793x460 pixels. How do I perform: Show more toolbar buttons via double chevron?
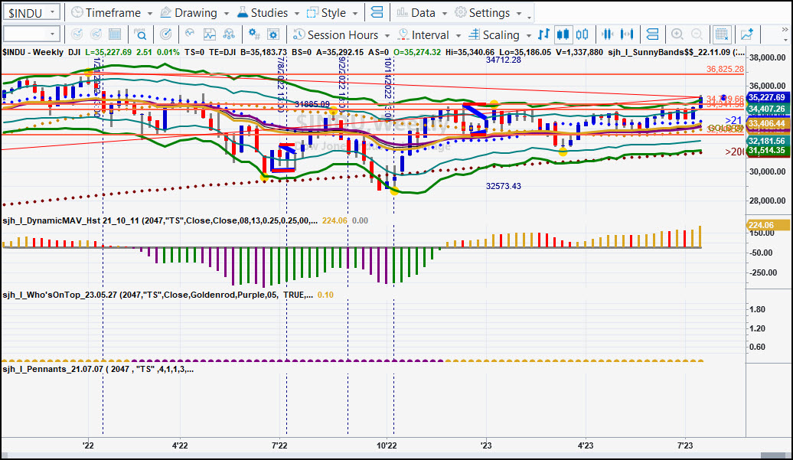pyautogui.click(x=785, y=31)
